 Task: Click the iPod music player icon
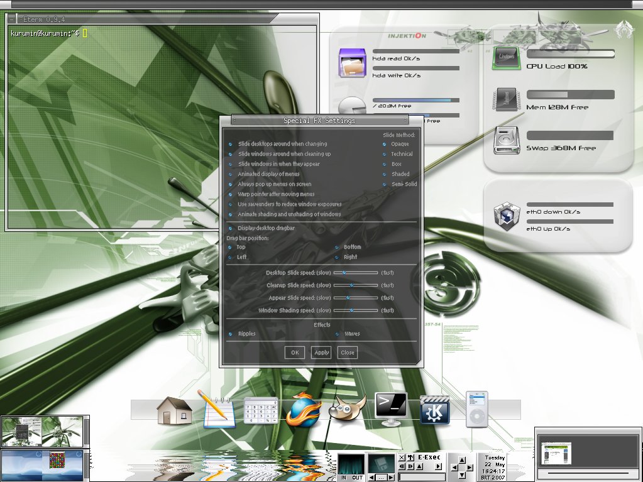pos(476,409)
